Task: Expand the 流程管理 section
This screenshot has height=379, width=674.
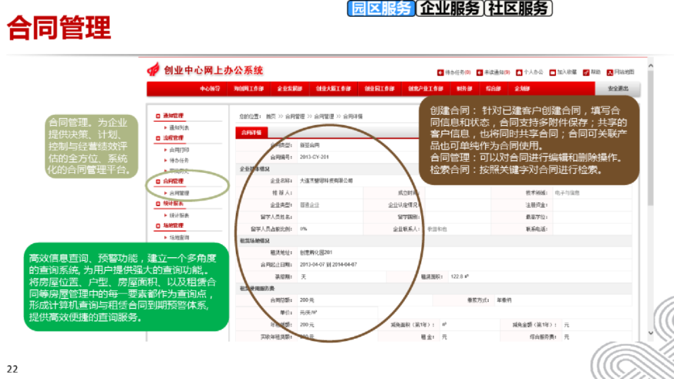Action: pyautogui.click(x=175, y=137)
